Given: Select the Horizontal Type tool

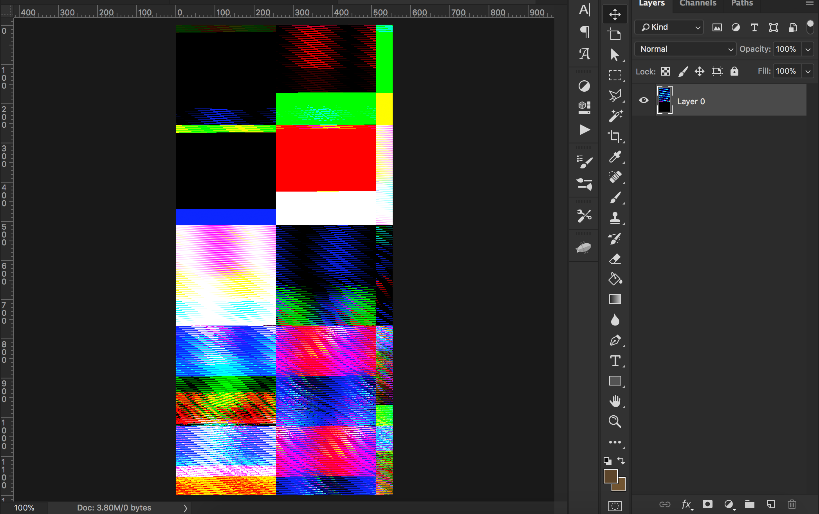Looking at the screenshot, I should pyautogui.click(x=615, y=361).
